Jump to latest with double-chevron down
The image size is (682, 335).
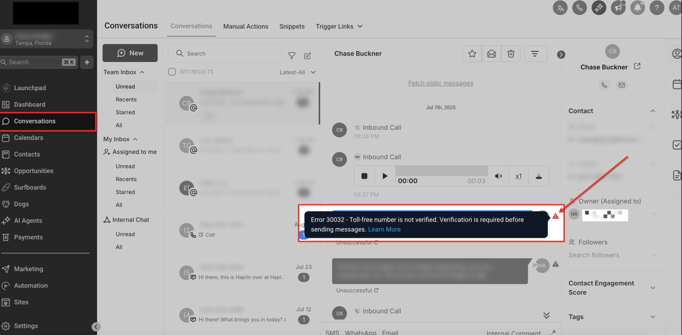pyautogui.click(x=546, y=315)
